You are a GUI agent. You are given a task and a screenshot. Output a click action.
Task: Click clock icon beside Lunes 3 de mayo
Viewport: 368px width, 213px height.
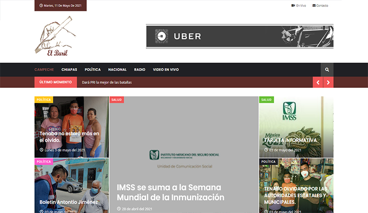(x=41, y=150)
